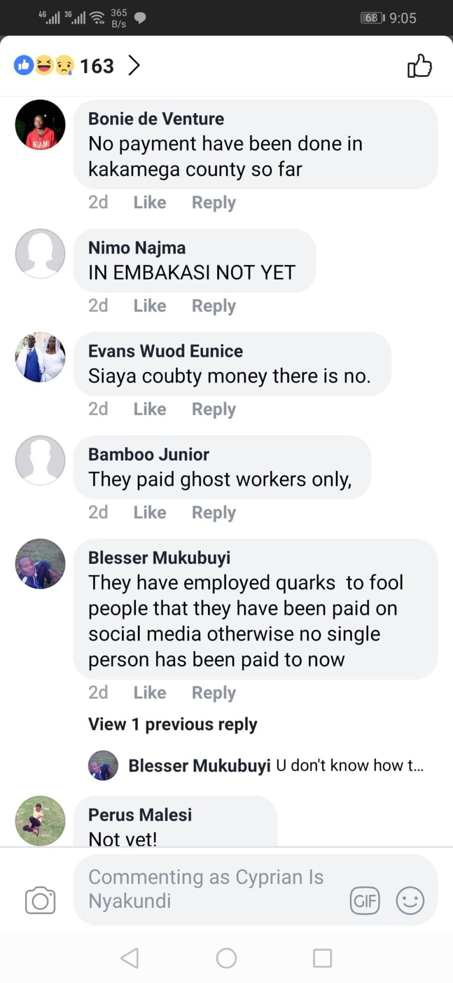The height and width of the screenshot is (983, 453).
Task: Open the camera icon in comment bar
Action: click(x=40, y=900)
